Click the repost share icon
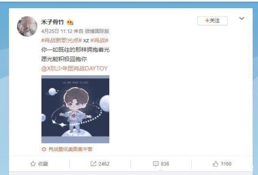This screenshot has width=258, height=175. click(x=93, y=164)
